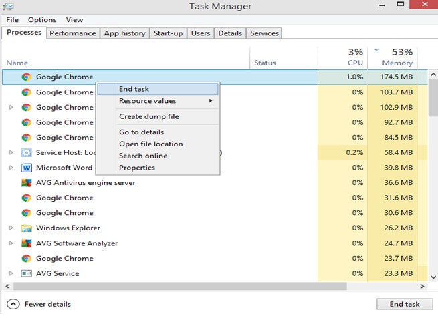Click the 39.8 MB memory value
Viewport: 438px width, 318px height.
399,168
